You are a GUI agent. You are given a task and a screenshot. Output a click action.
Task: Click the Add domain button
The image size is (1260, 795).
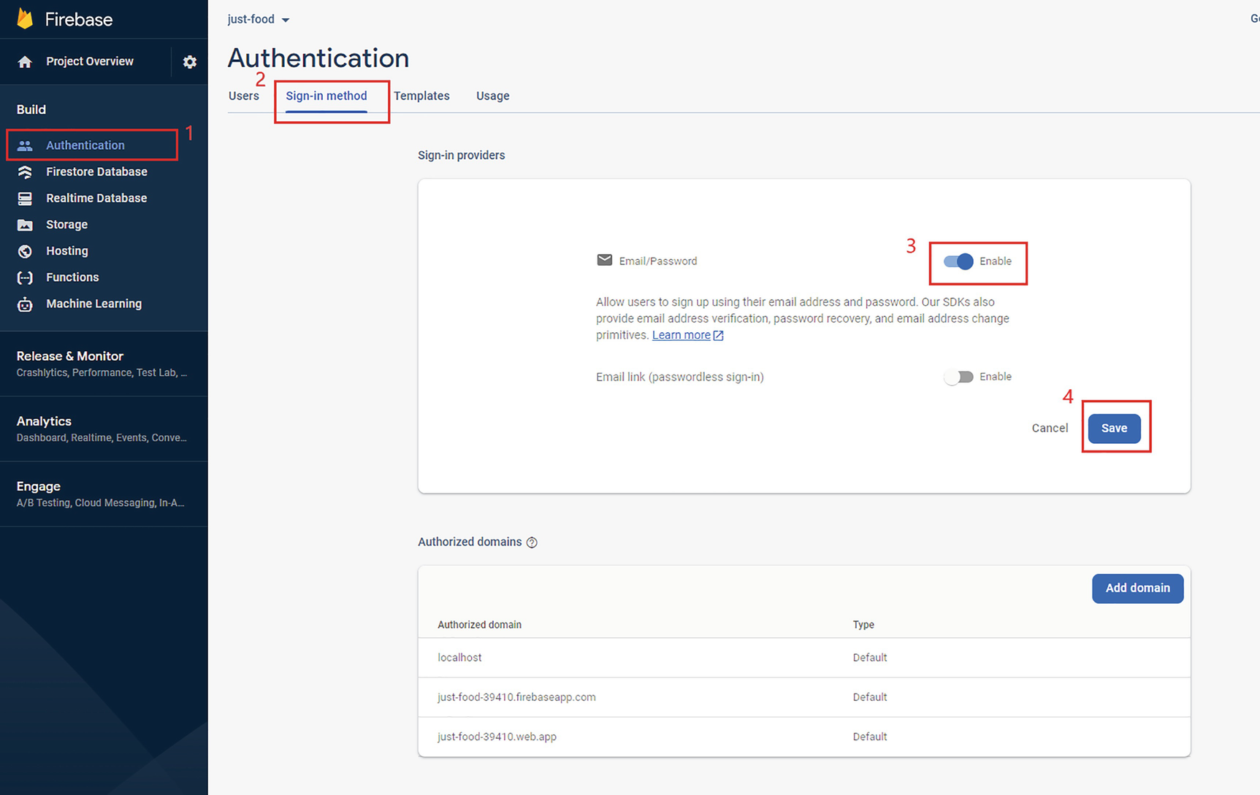(1137, 588)
